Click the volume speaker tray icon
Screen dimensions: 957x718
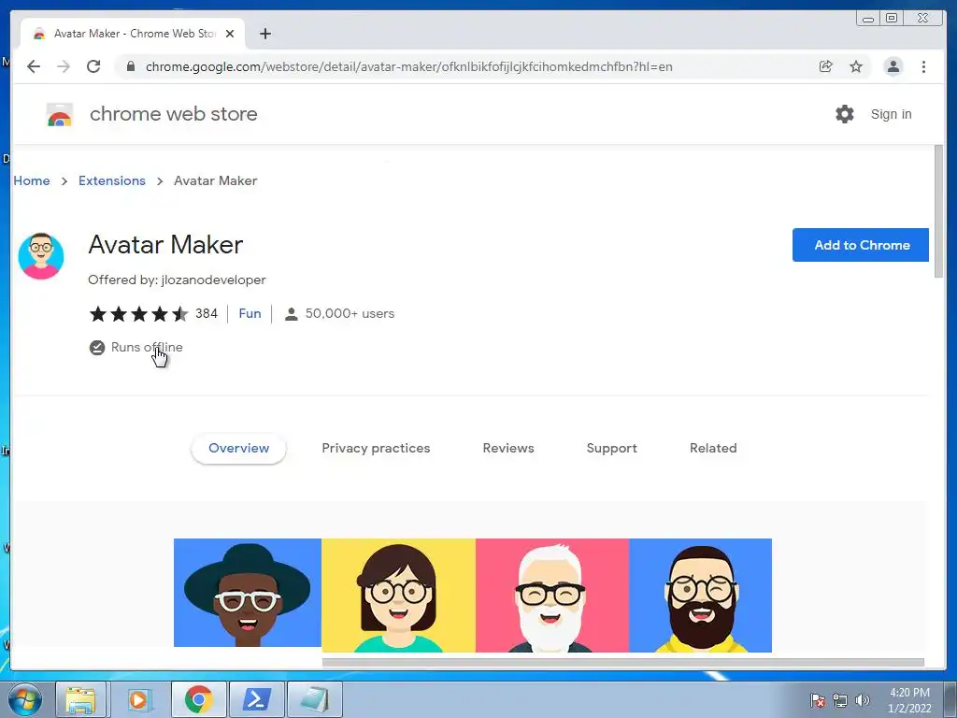862,700
